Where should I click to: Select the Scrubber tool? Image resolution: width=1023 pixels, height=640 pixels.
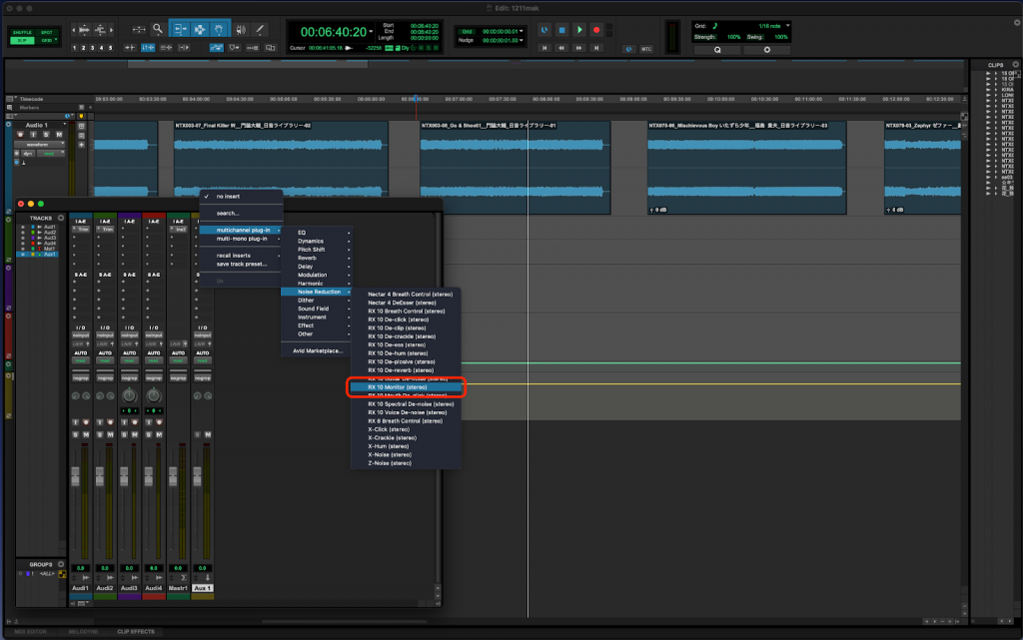[x=242, y=29]
